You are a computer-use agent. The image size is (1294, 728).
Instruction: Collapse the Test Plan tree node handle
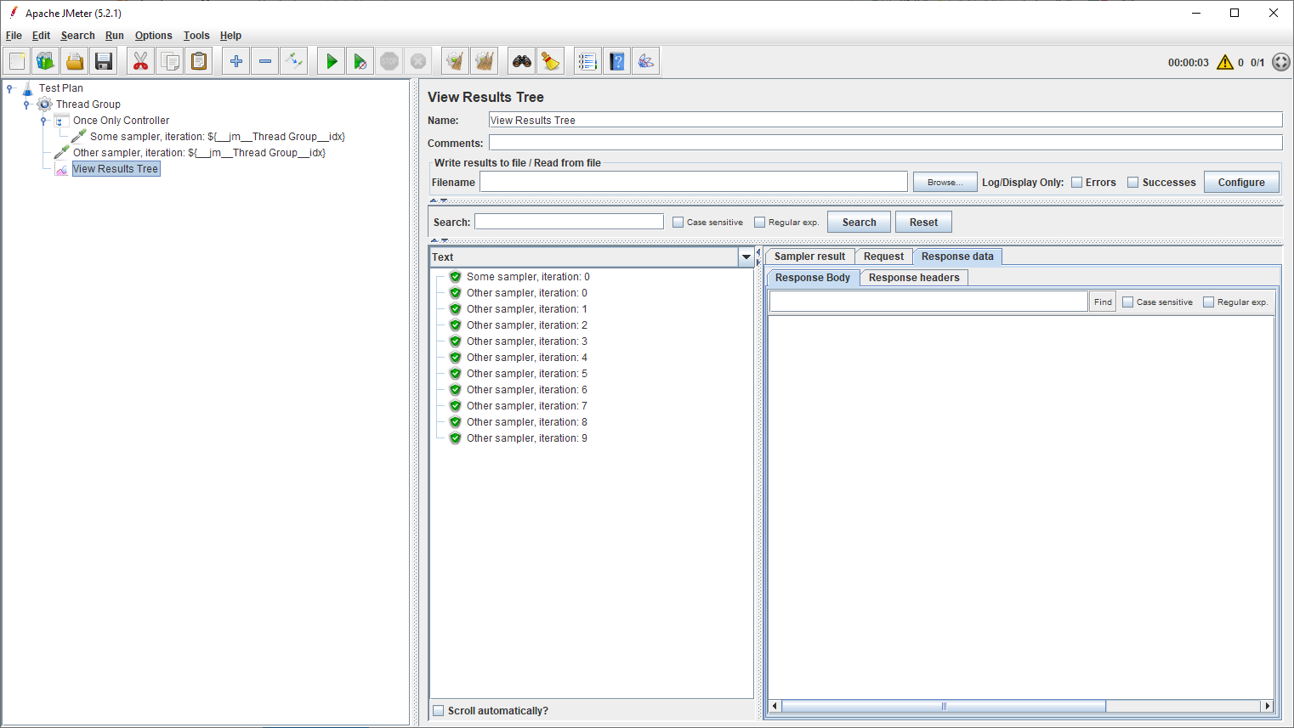tap(9, 88)
